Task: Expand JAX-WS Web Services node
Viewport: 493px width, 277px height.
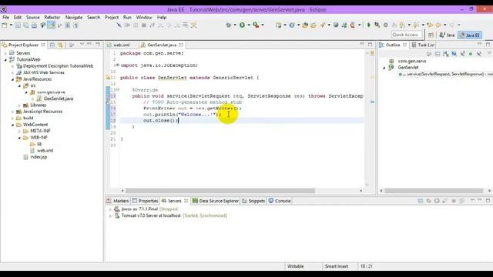Action: [12, 72]
